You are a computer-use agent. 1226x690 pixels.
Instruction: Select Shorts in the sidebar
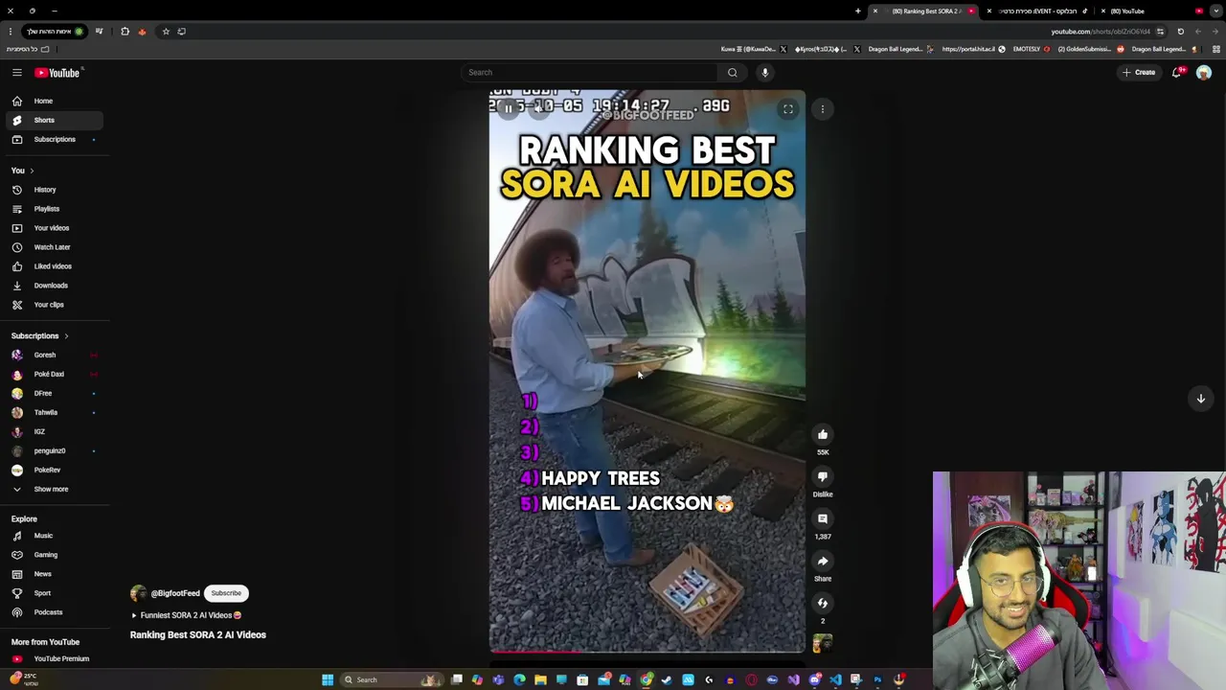pos(53,121)
